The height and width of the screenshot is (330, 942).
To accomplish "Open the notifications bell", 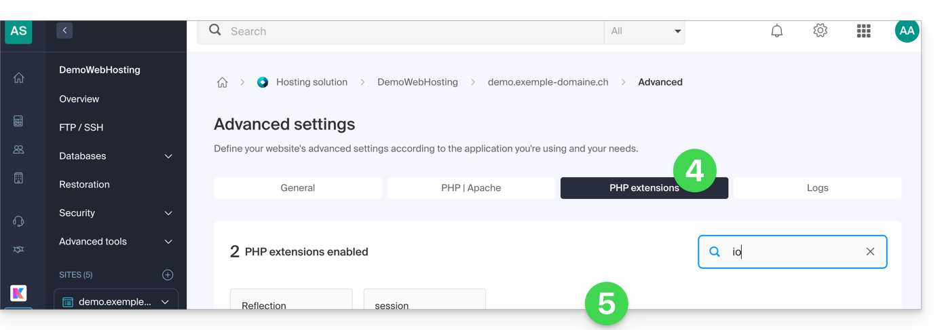I will [776, 31].
